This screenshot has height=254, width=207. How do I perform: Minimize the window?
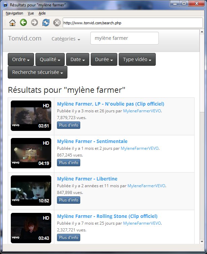coord(175,4)
